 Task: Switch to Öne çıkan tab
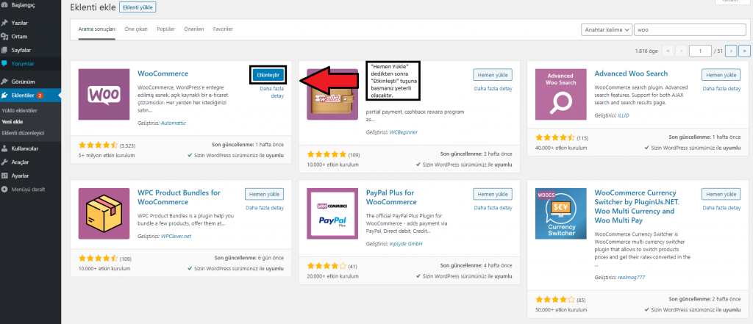coord(136,29)
